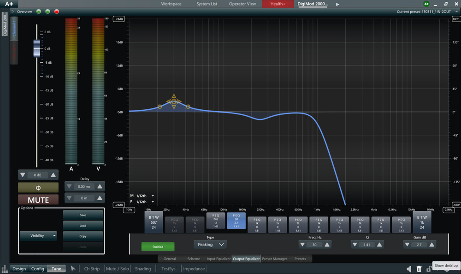Click the Copy button in Options

coord(83,236)
